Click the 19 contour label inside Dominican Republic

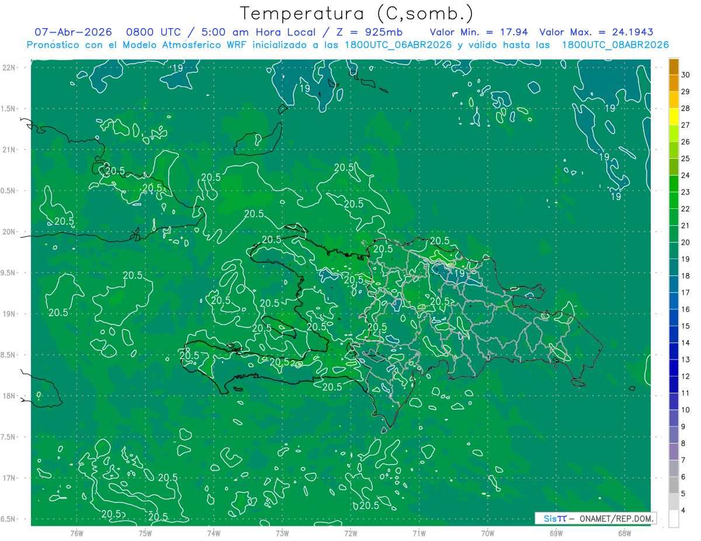coord(459,273)
